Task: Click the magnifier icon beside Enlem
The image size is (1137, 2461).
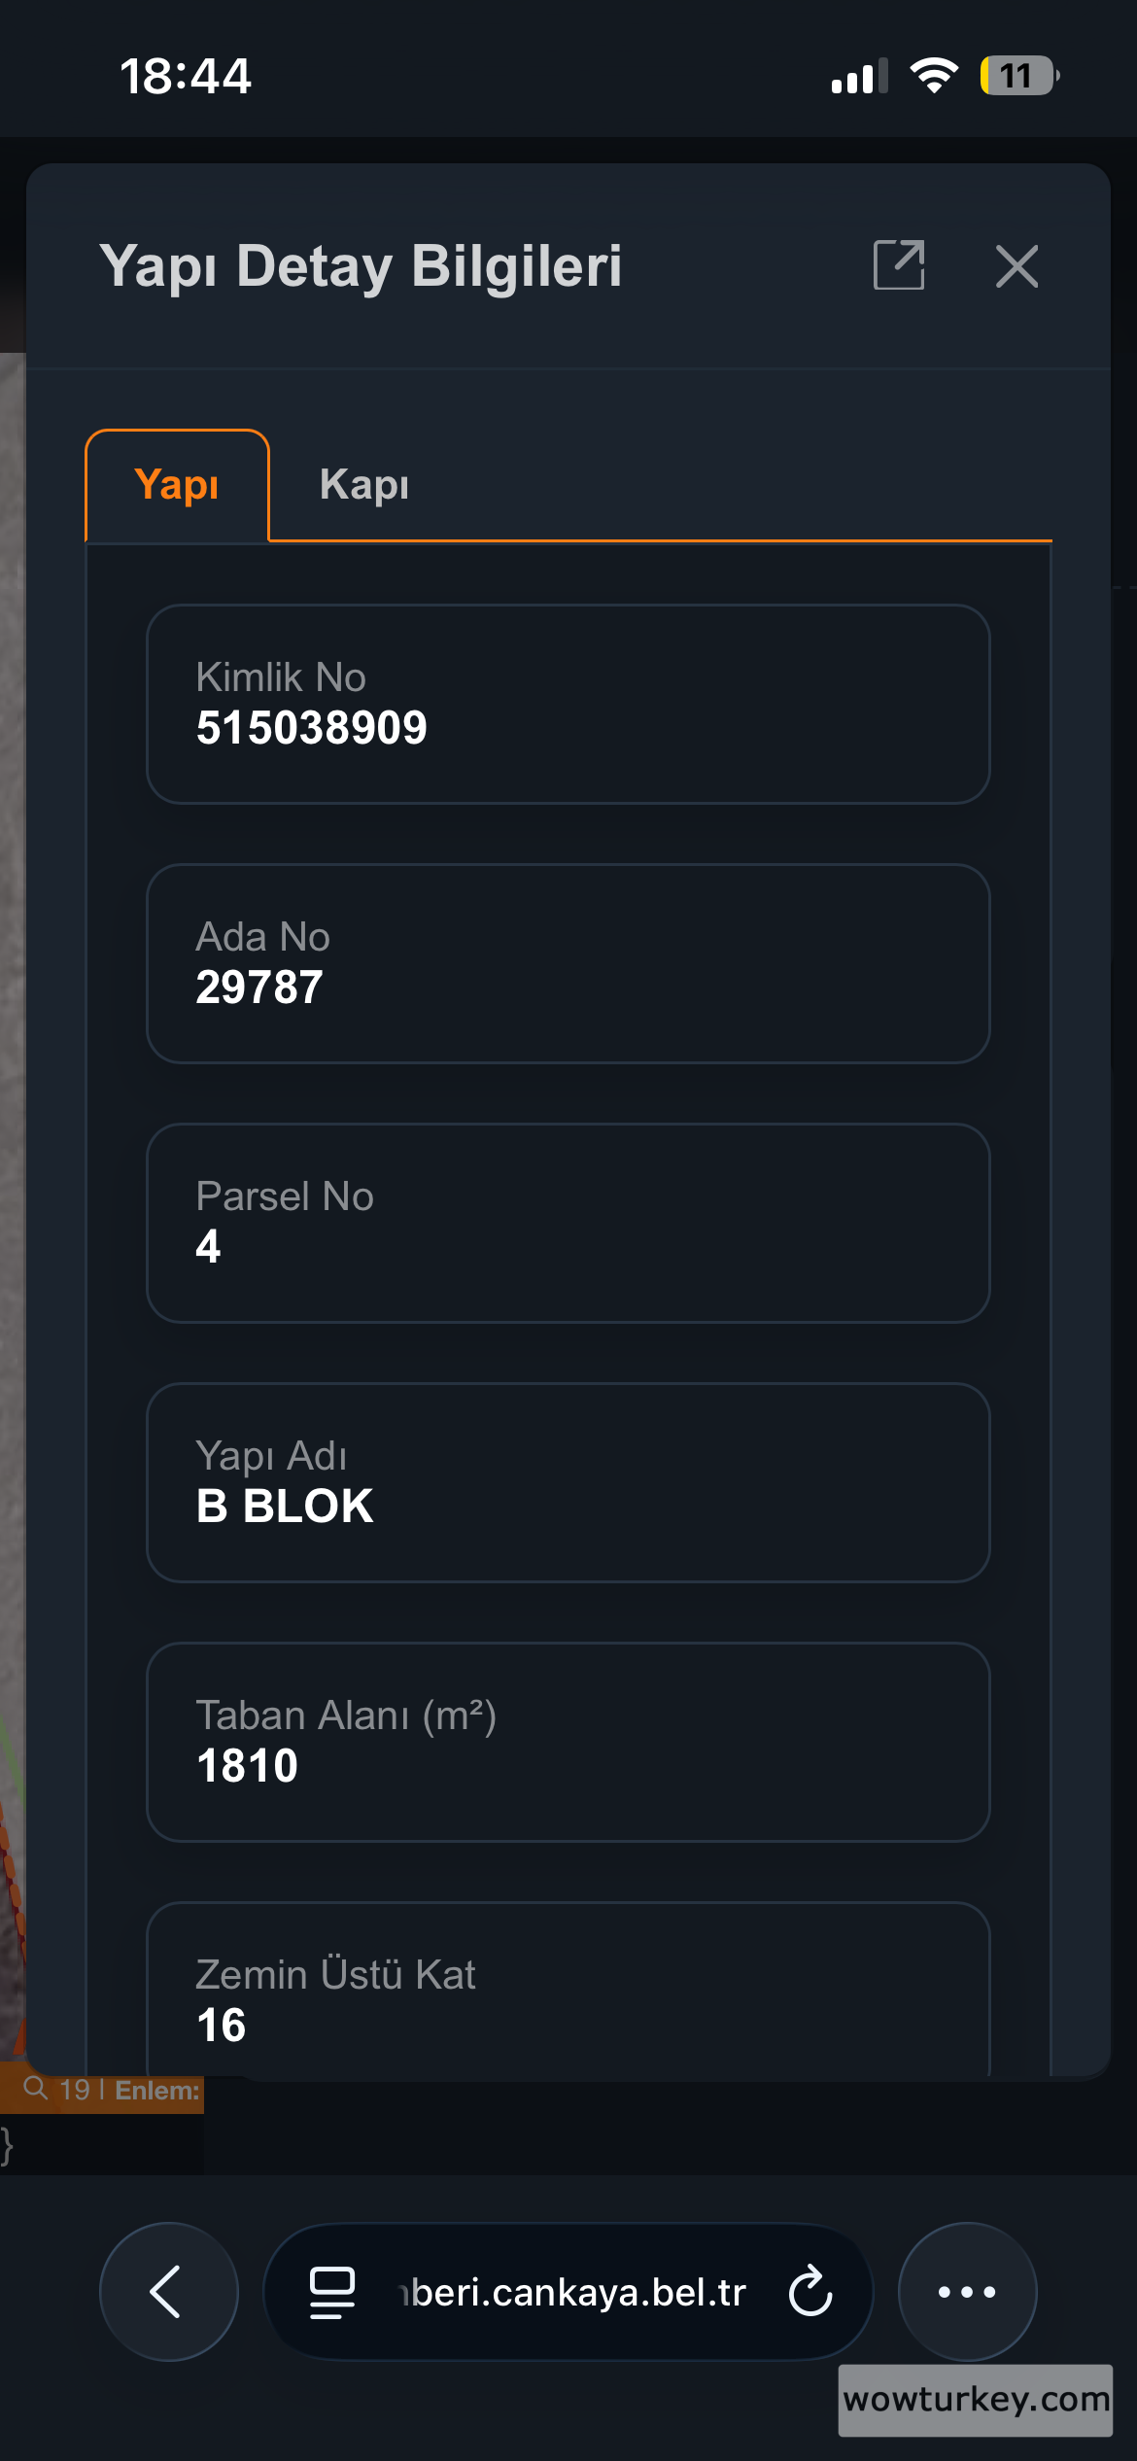Action: [x=36, y=2089]
